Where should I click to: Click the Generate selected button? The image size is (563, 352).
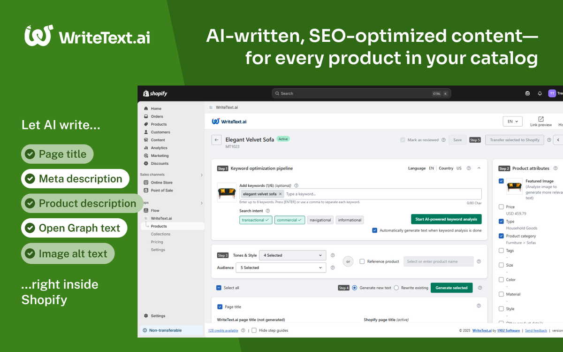point(451,288)
